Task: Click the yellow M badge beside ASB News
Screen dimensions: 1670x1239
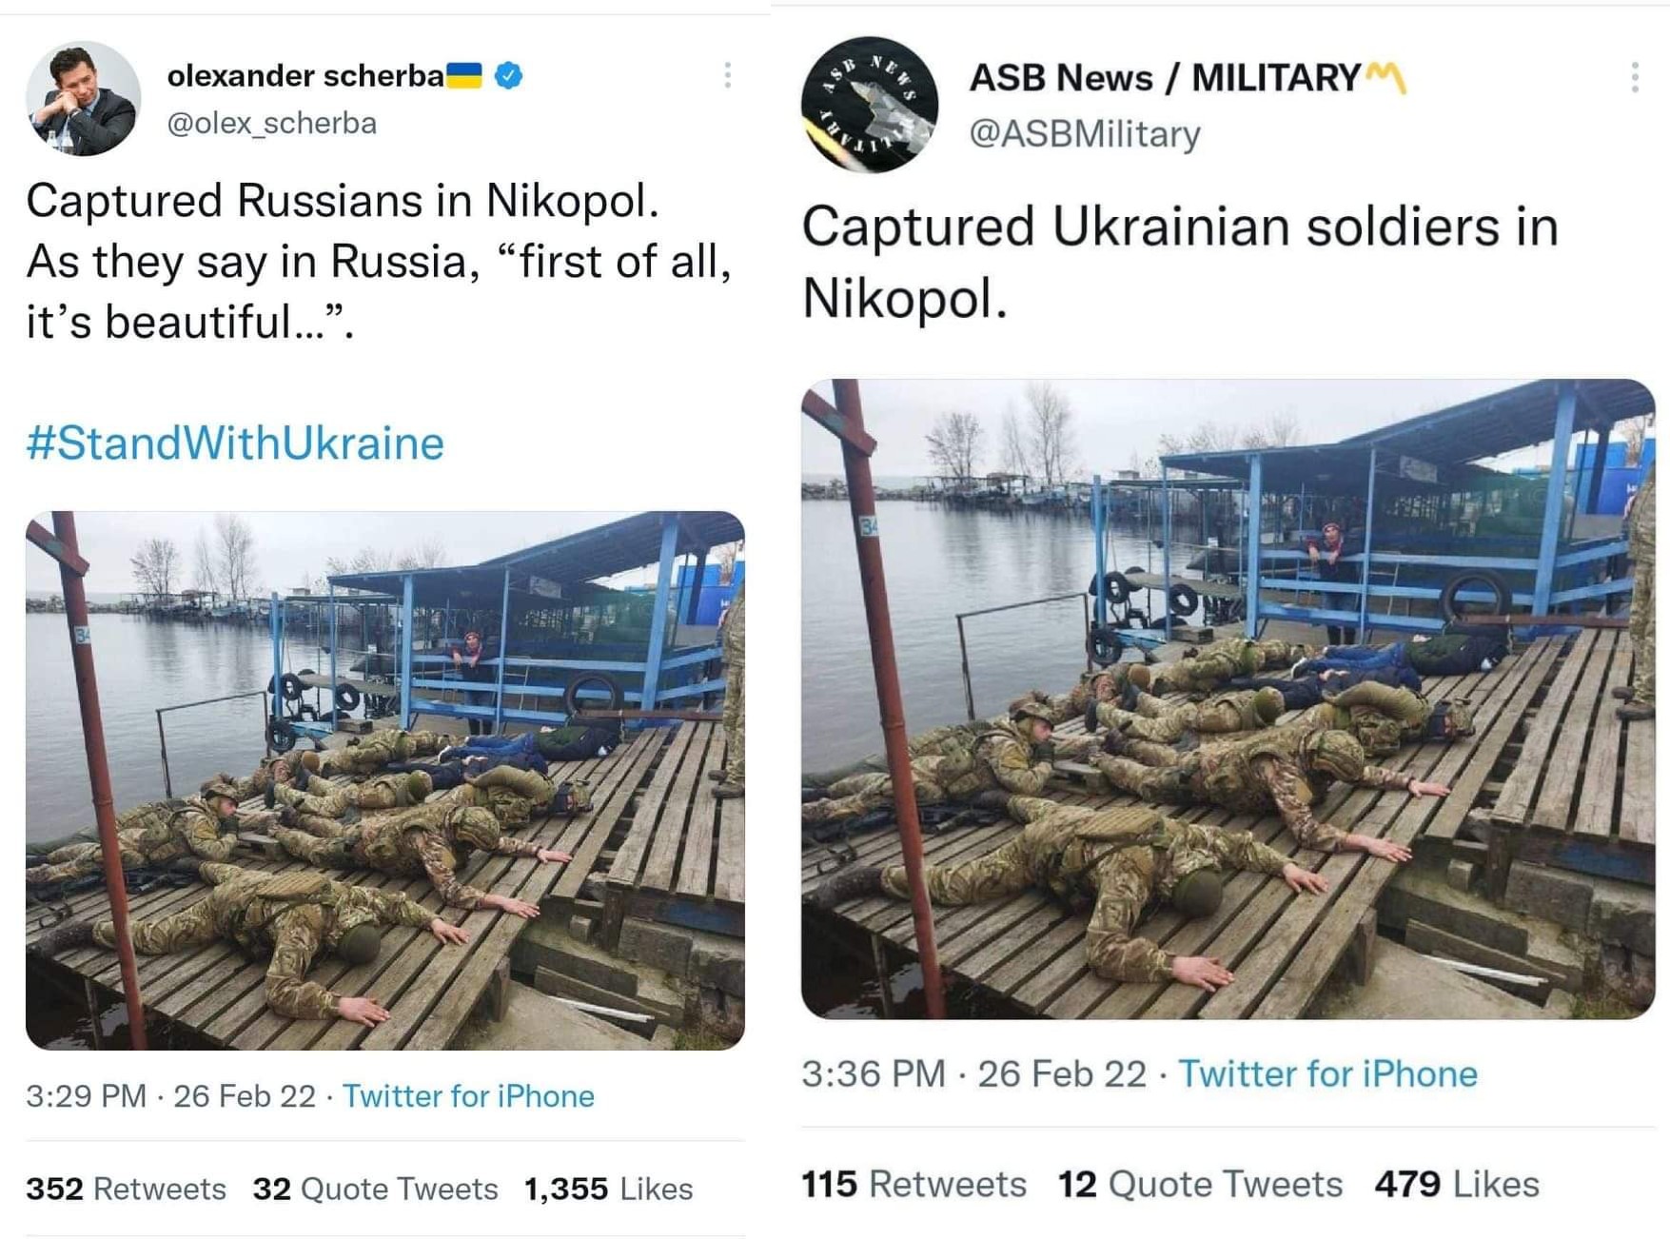Action: point(1385,78)
